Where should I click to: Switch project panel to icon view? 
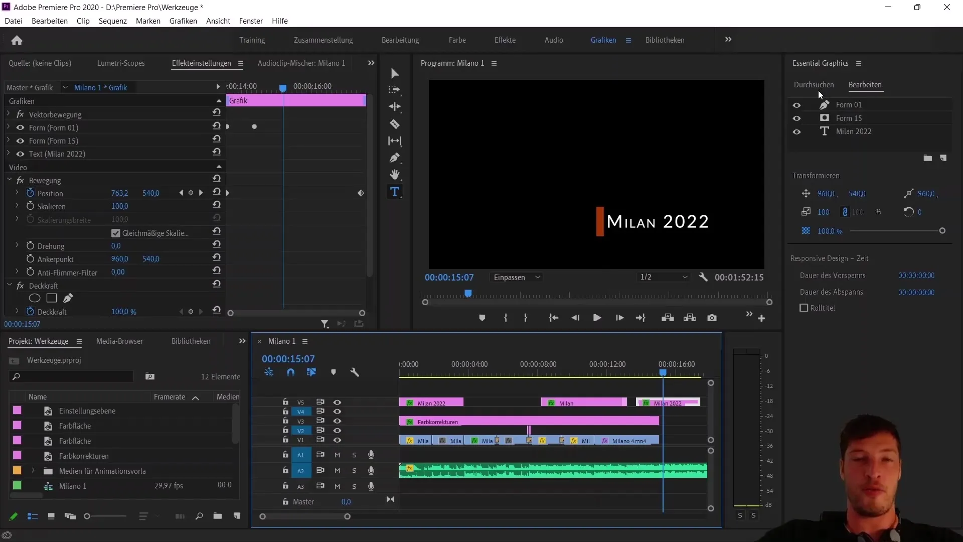pos(51,516)
